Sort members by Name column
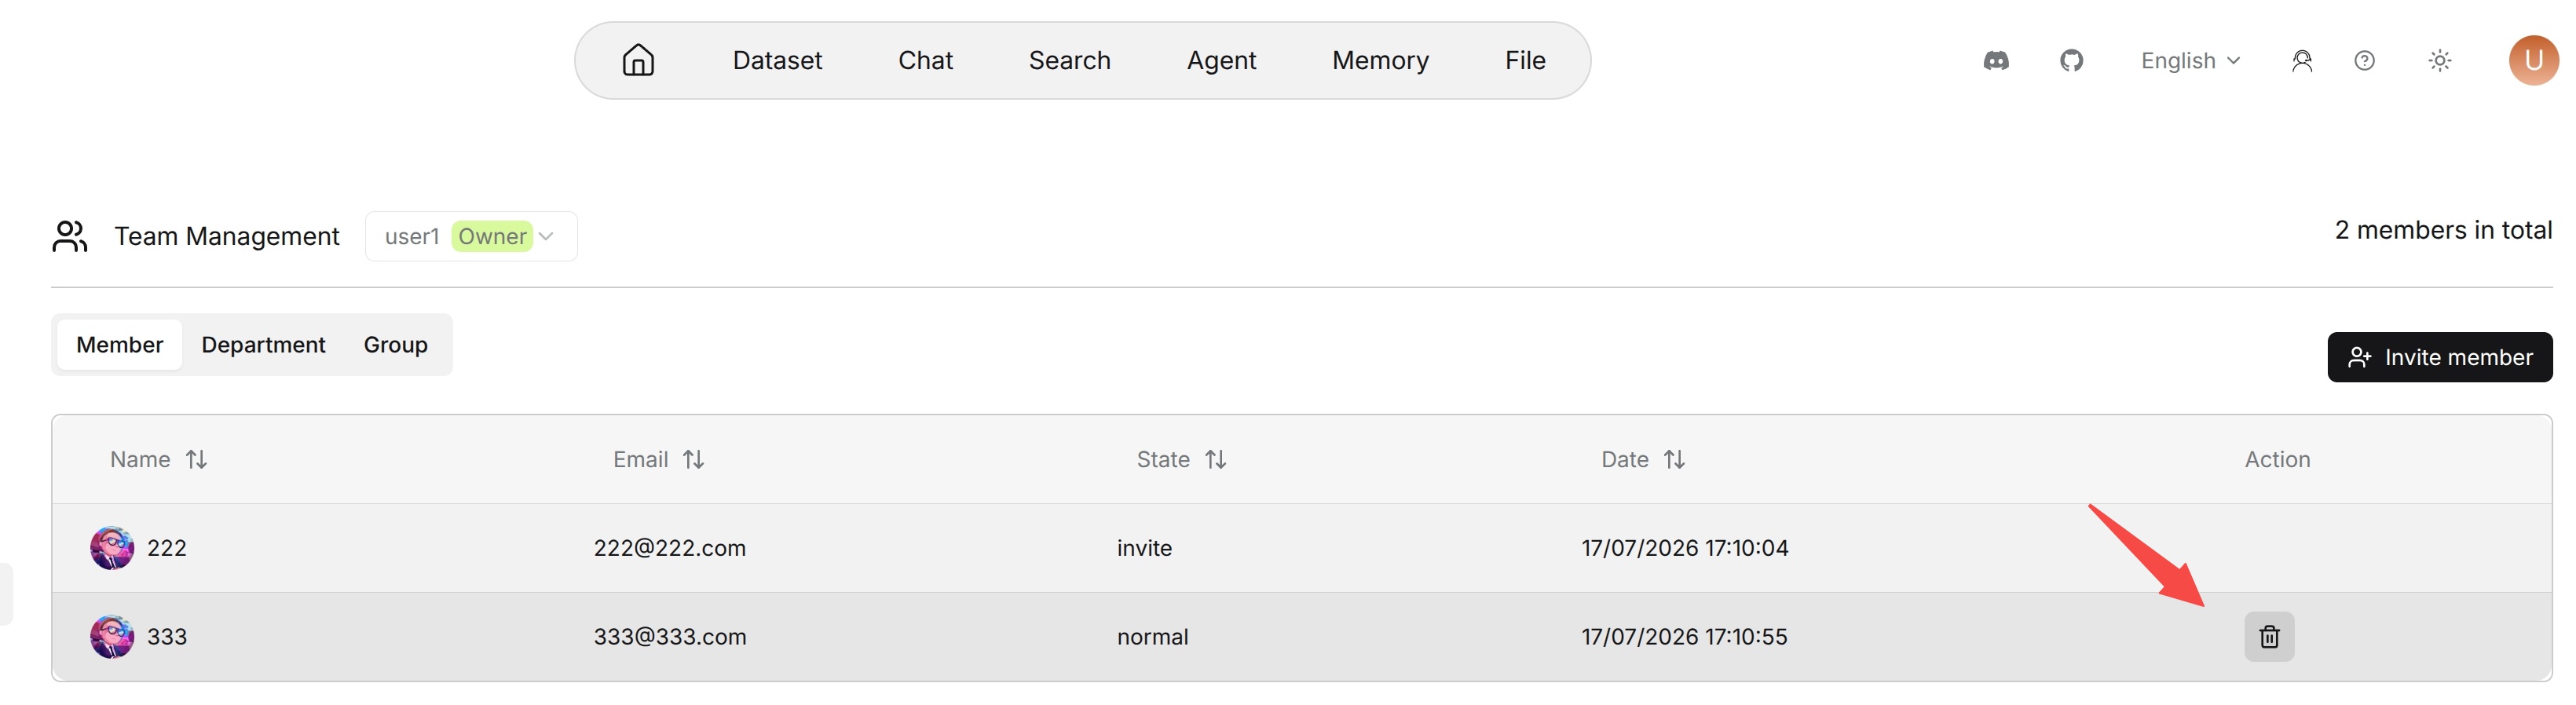Image resolution: width=2576 pixels, height=705 pixels. pos(196,459)
